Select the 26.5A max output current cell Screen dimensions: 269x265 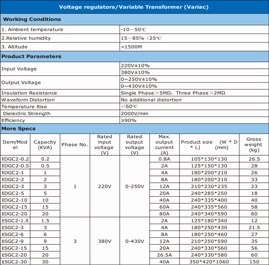pyautogui.click(x=164, y=255)
